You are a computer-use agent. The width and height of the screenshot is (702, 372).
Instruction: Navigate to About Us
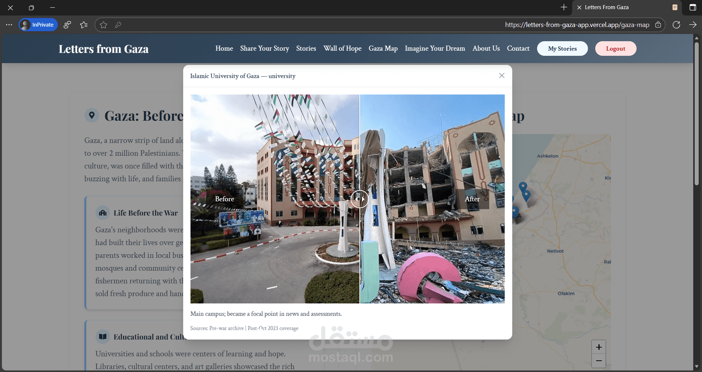486,49
